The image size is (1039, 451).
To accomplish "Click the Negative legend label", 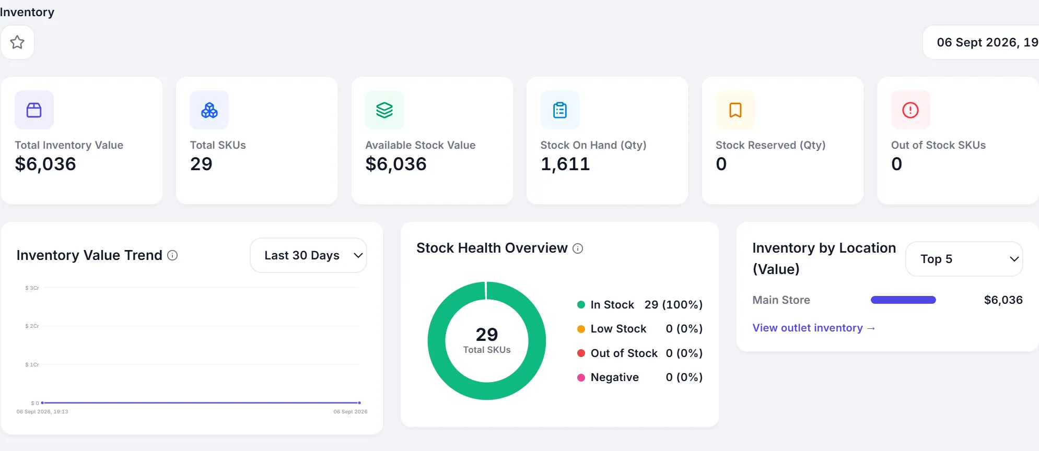I will (x=615, y=377).
